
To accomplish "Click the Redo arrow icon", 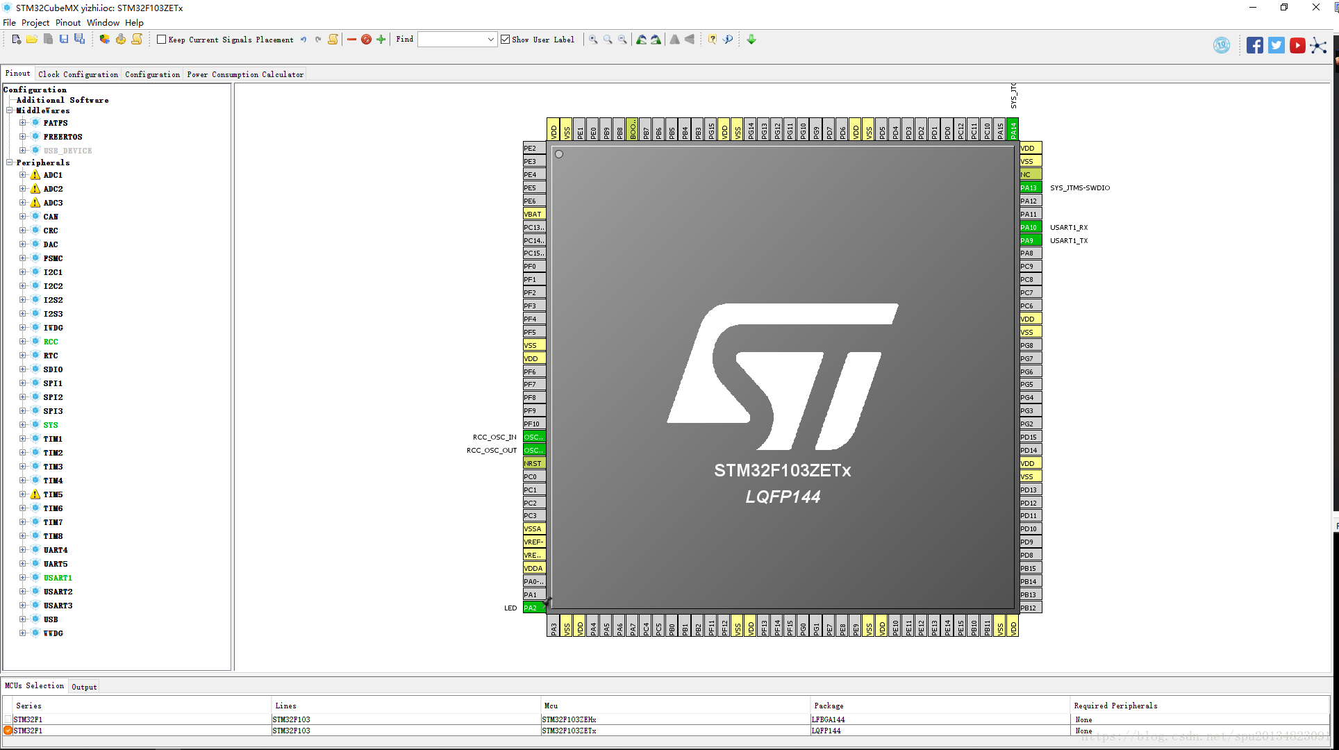I will 318,40.
